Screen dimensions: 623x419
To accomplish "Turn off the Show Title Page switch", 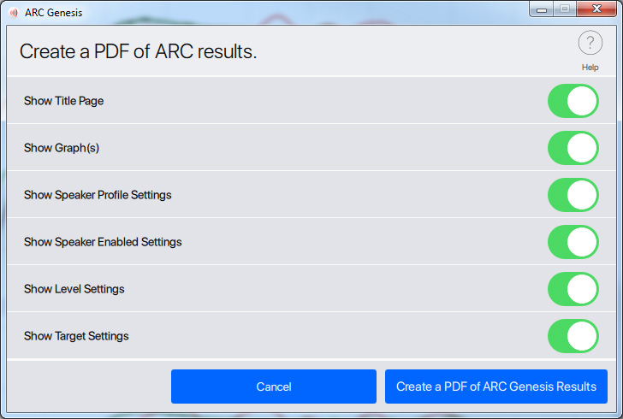I will click(x=573, y=101).
